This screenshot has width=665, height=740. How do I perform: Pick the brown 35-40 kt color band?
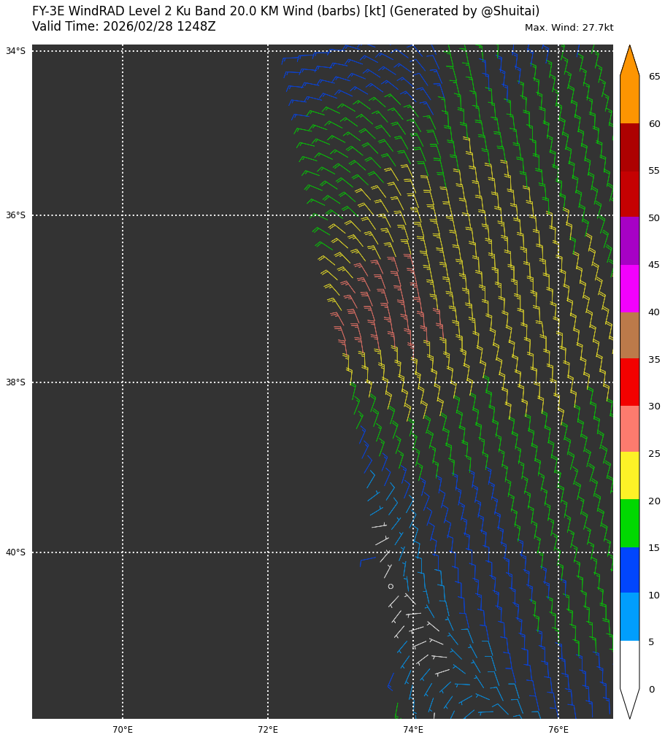pos(629,335)
